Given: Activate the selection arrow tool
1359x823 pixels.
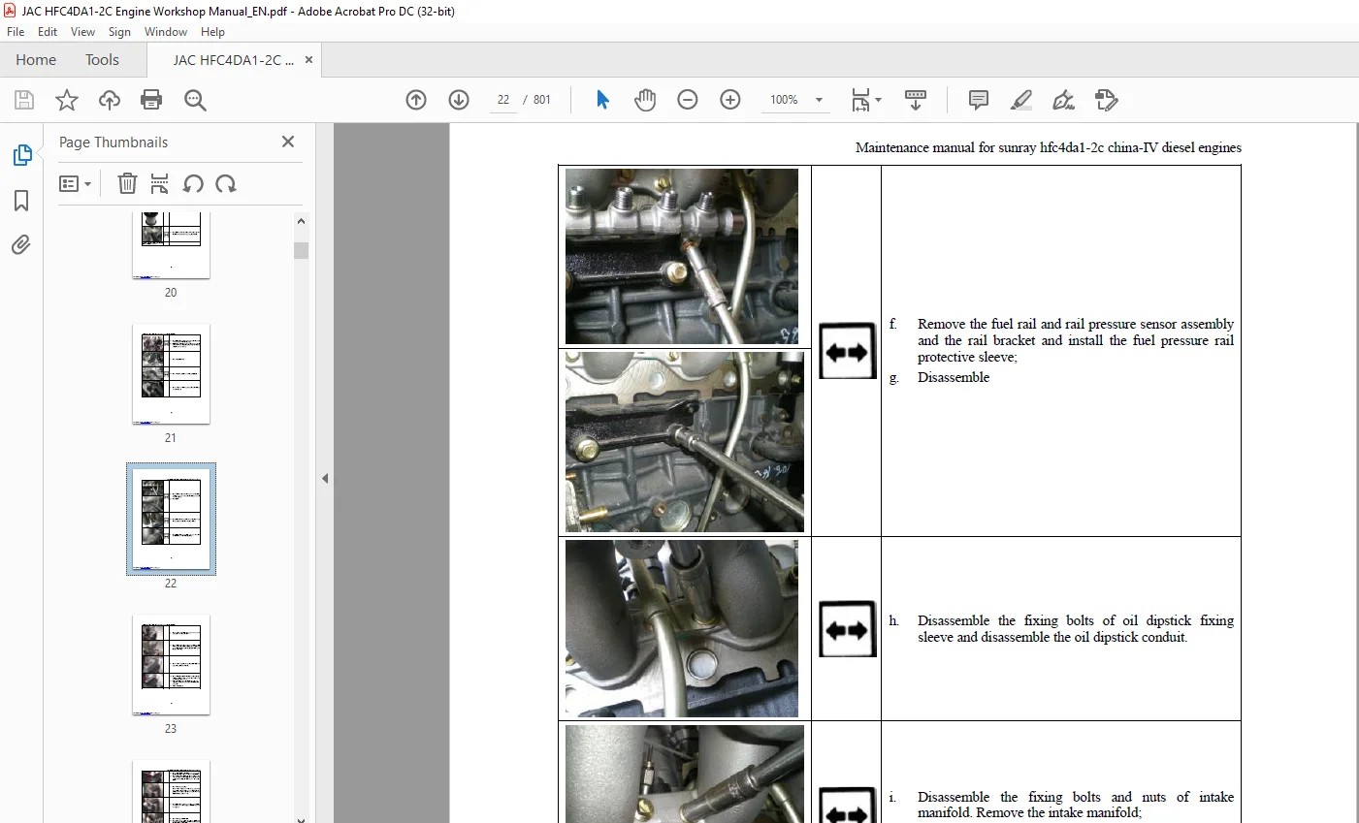Looking at the screenshot, I should (602, 100).
